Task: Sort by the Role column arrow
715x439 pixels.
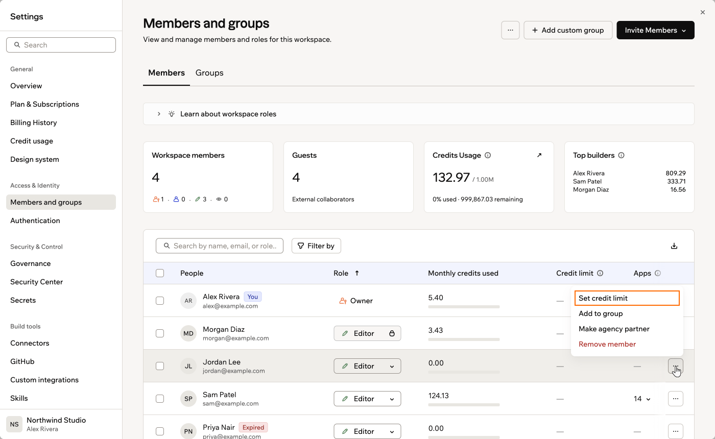Action: pos(357,273)
